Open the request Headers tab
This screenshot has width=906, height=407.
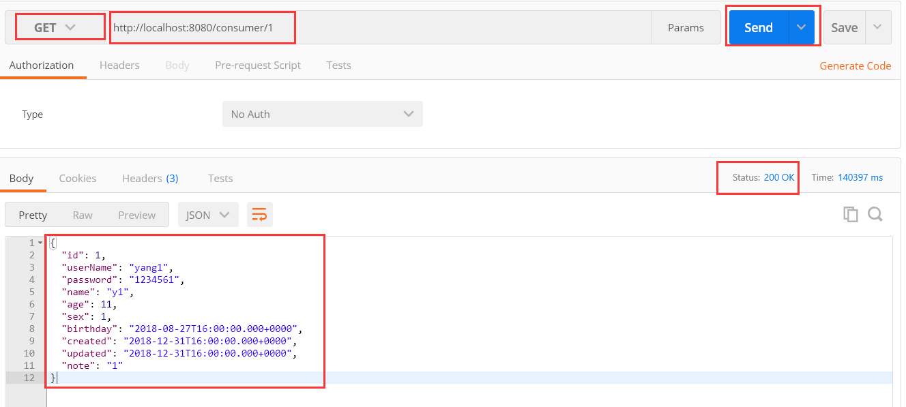pos(119,65)
